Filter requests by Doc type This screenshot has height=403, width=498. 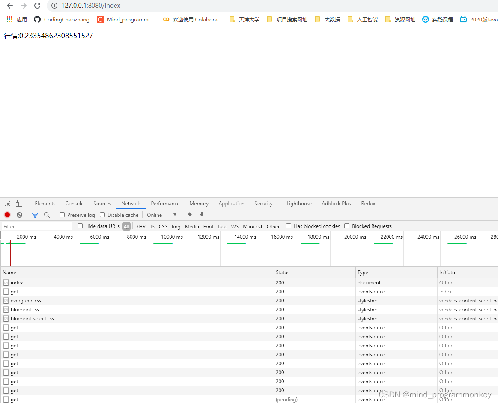click(222, 226)
